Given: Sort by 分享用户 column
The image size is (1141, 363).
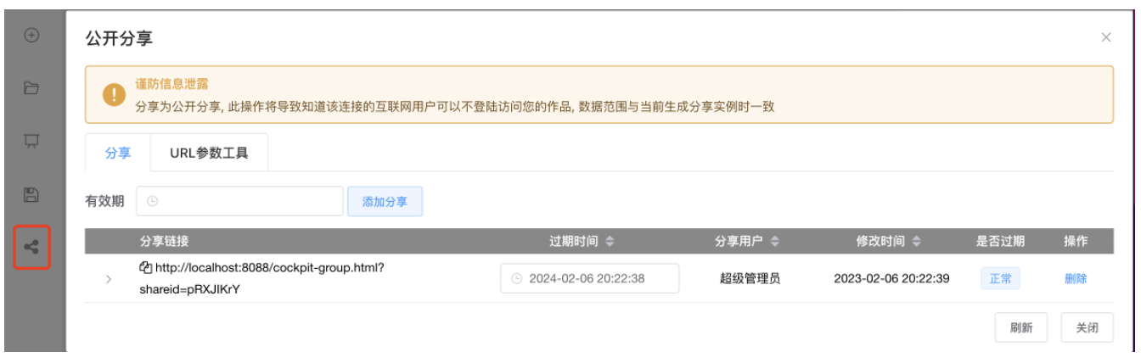Looking at the screenshot, I should pos(774,242).
